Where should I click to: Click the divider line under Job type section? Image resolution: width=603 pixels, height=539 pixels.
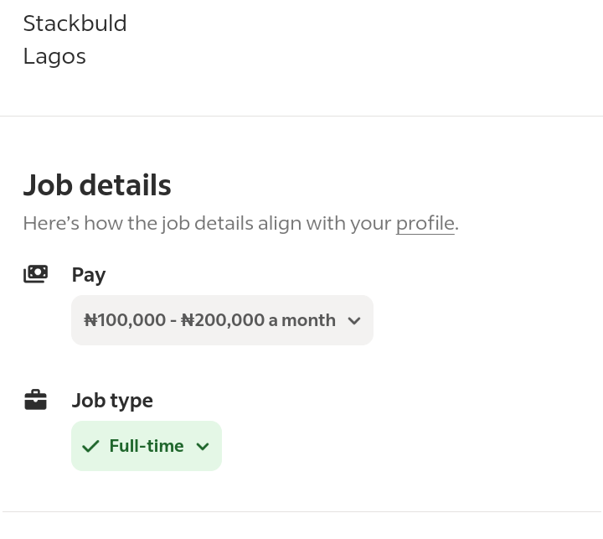(x=301, y=511)
